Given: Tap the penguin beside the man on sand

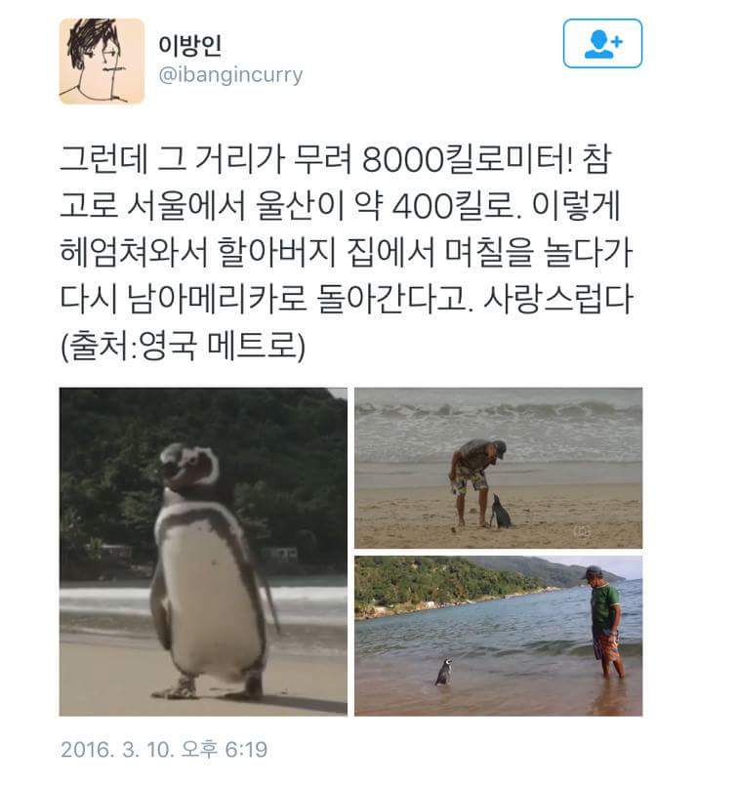Looking at the screenshot, I should click(x=500, y=512).
